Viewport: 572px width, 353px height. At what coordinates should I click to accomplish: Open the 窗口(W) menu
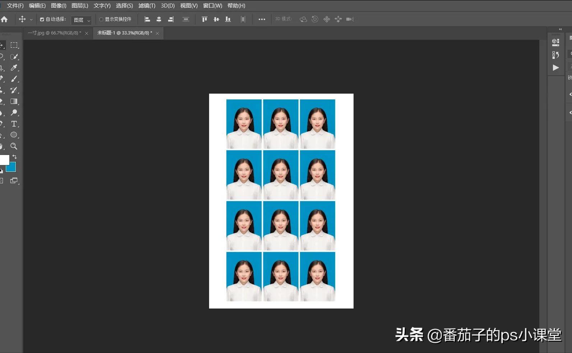[213, 6]
